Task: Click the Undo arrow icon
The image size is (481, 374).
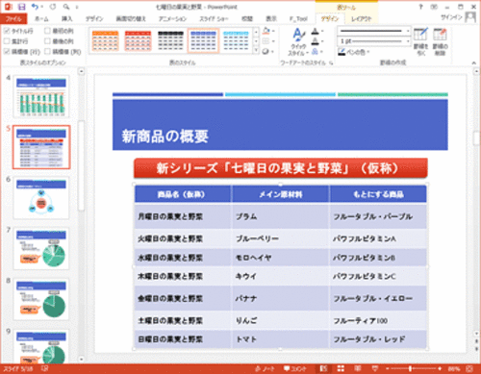Action: [35, 7]
